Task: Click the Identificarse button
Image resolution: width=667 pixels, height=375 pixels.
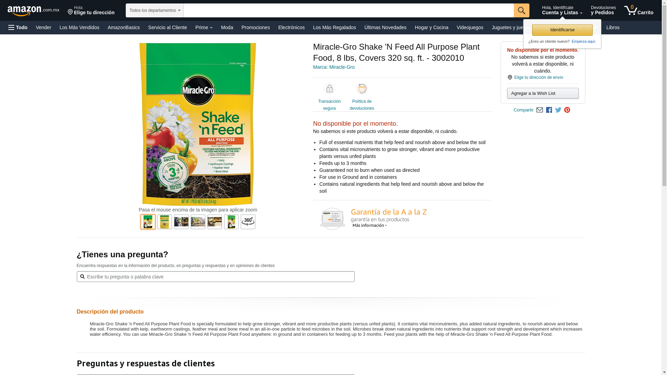Action: [562, 30]
